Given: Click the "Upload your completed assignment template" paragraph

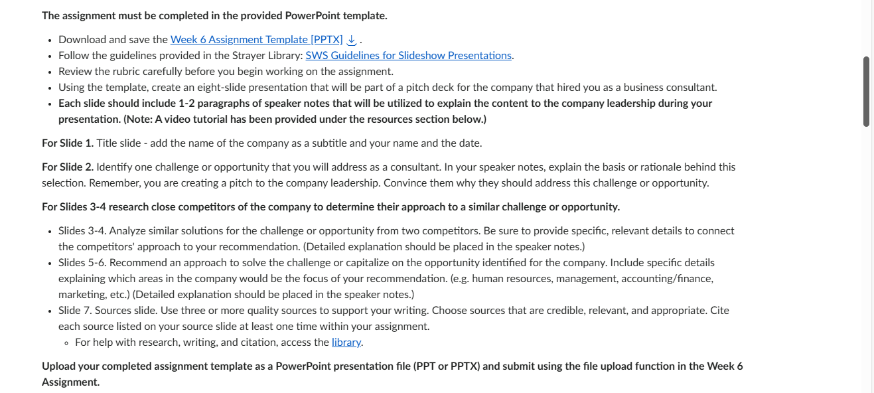Looking at the screenshot, I should [x=392, y=374].
